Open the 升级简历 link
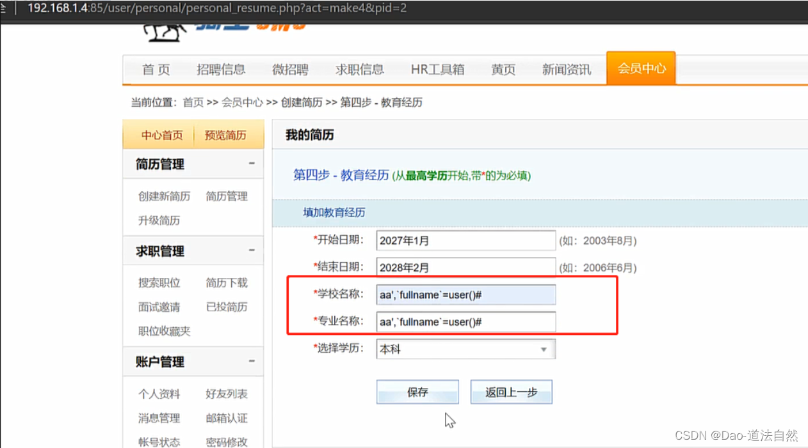This screenshot has width=808, height=448. [x=159, y=220]
